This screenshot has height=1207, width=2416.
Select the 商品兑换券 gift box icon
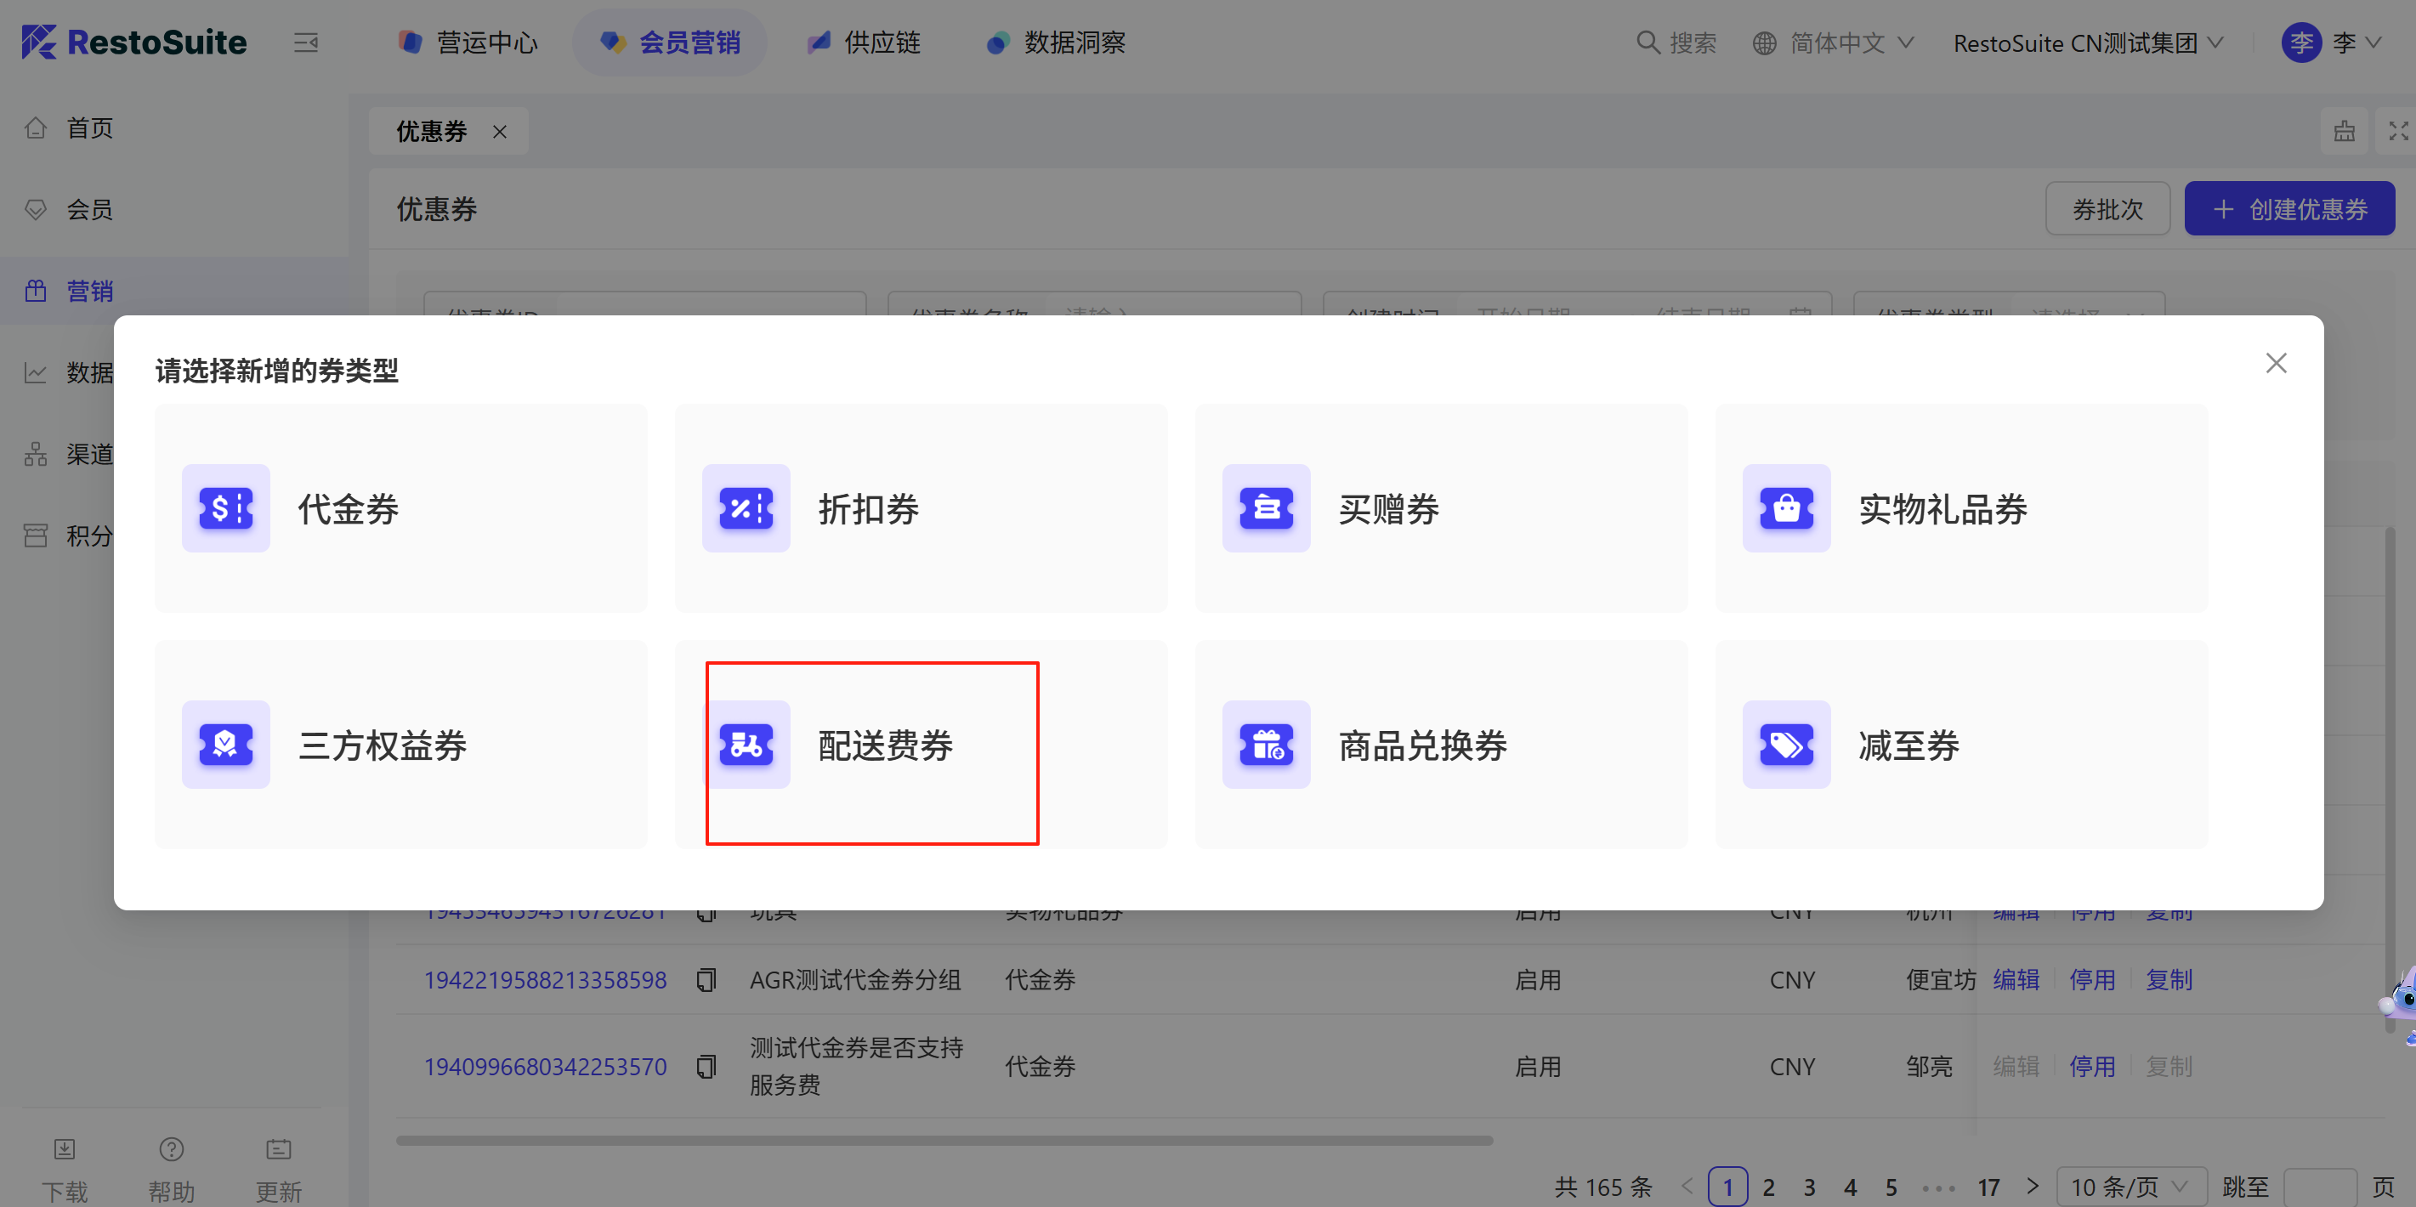[1266, 745]
